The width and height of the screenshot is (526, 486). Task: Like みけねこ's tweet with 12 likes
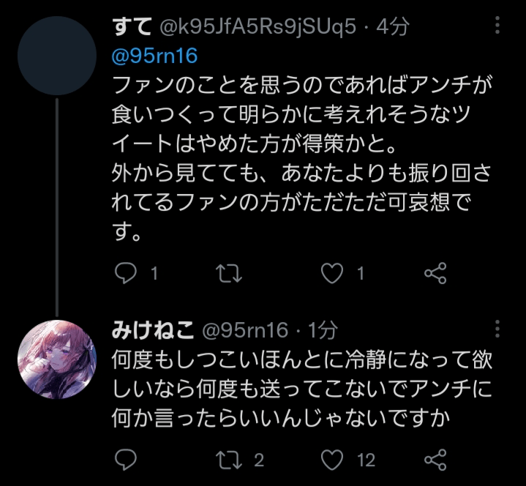pyautogui.click(x=334, y=460)
